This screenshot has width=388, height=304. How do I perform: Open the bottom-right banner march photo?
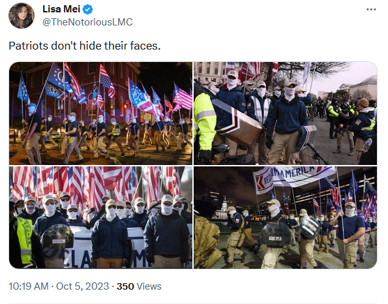286,217
